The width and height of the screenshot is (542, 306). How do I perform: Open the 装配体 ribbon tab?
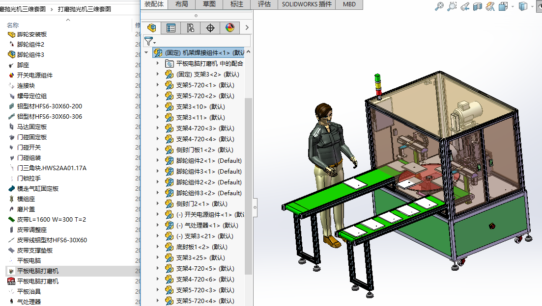tap(154, 4)
